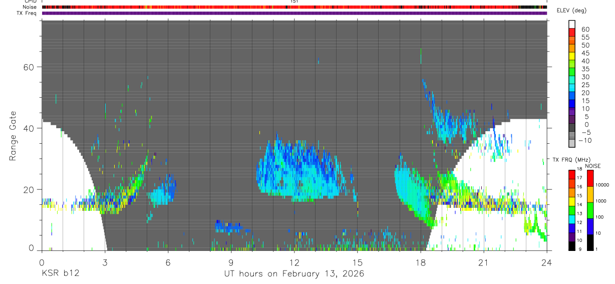Click the UT hours tick label '18'

click(x=421, y=262)
